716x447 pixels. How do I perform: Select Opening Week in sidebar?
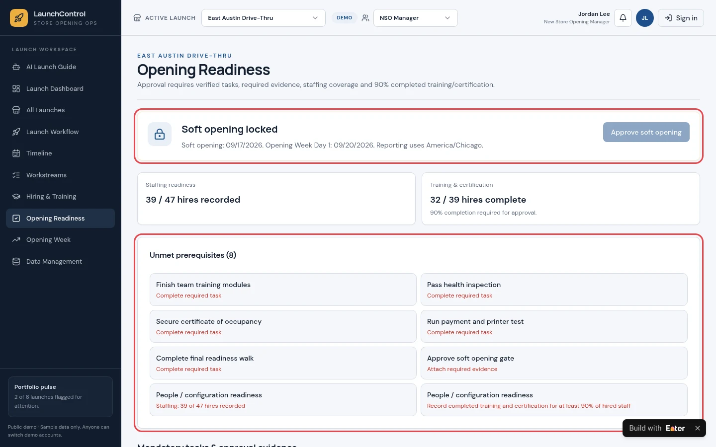click(x=60, y=240)
